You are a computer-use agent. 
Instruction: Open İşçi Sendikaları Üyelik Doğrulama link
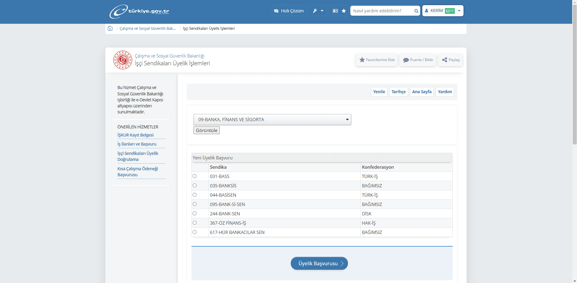138,156
